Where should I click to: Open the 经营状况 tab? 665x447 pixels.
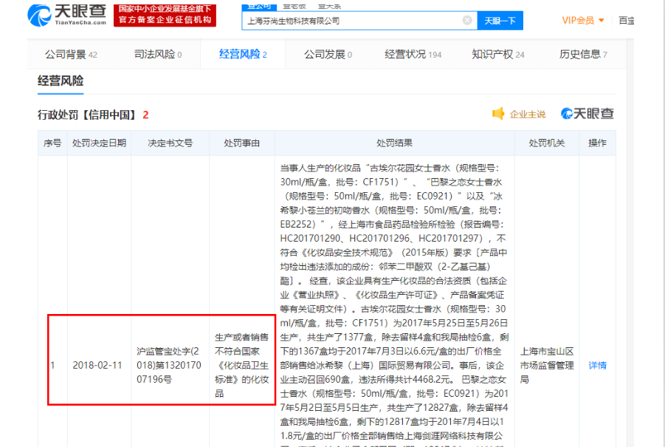point(413,55)
